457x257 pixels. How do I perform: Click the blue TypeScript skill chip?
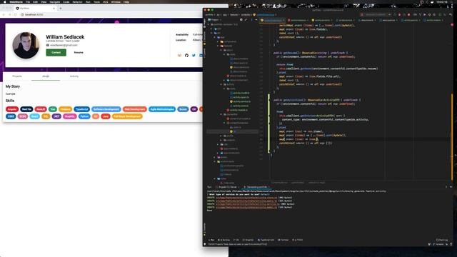[81, 109]
